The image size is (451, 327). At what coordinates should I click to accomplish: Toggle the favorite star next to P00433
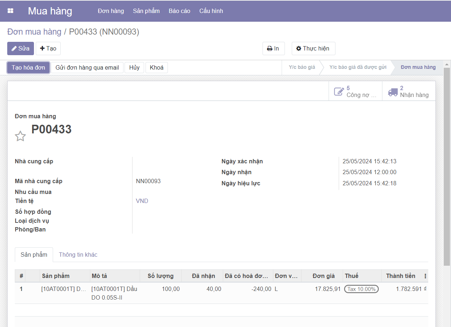[x=20, y=136]
